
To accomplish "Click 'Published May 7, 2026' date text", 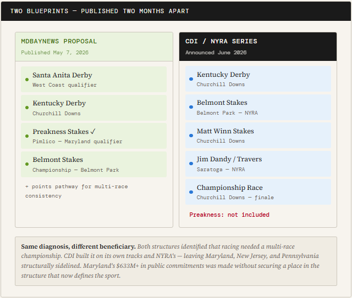I will tap(55, 53).
